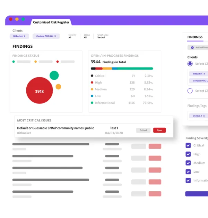208x218 pixels.
Task: Click the Active Filters badge
Action: (198, 47)
